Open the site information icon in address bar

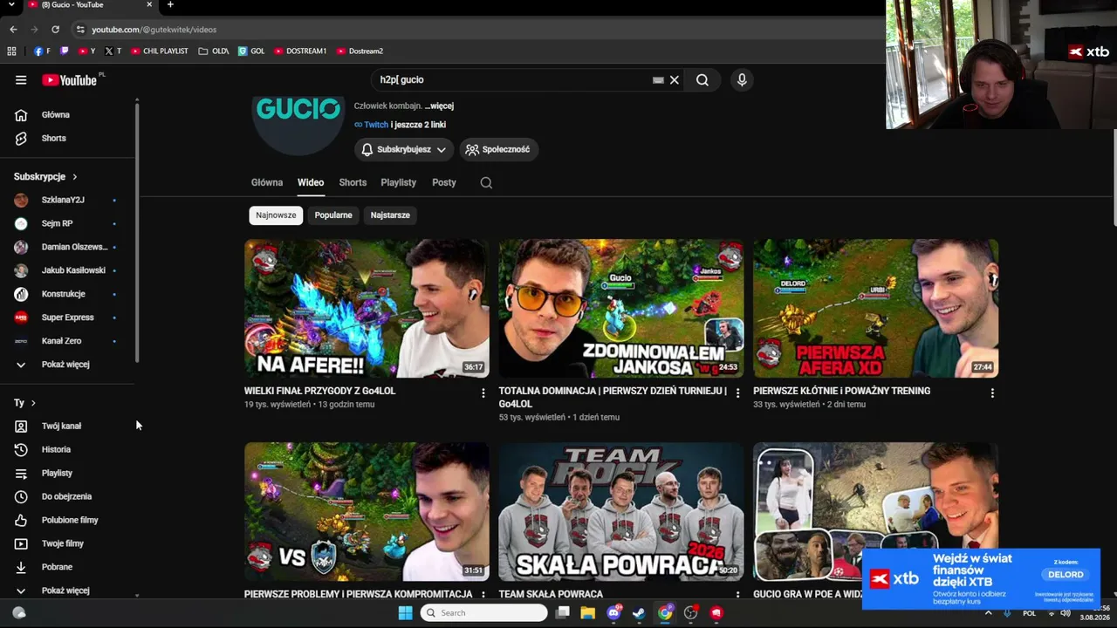[x=80, y=30]
